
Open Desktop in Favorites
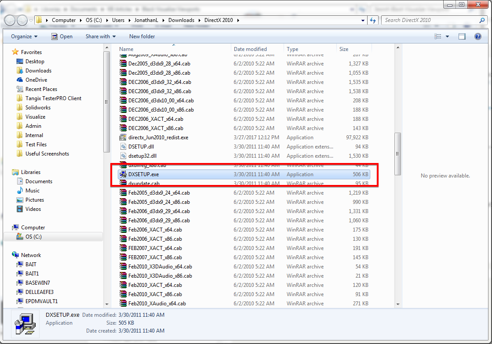click(x=35, y=62)
